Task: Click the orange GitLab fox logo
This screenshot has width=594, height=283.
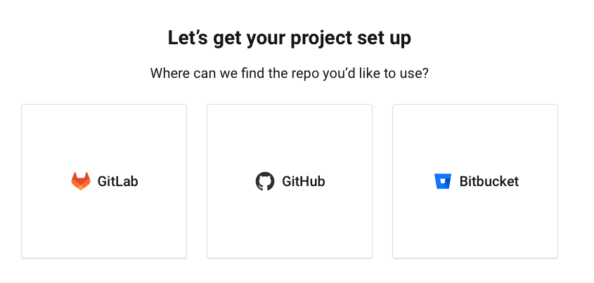Action: [x=81, y=181]
